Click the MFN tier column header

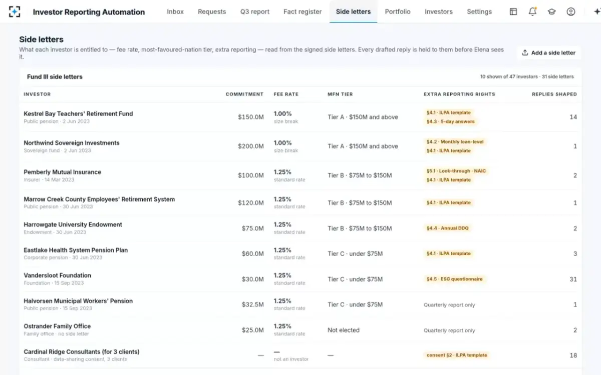[340, 94]
